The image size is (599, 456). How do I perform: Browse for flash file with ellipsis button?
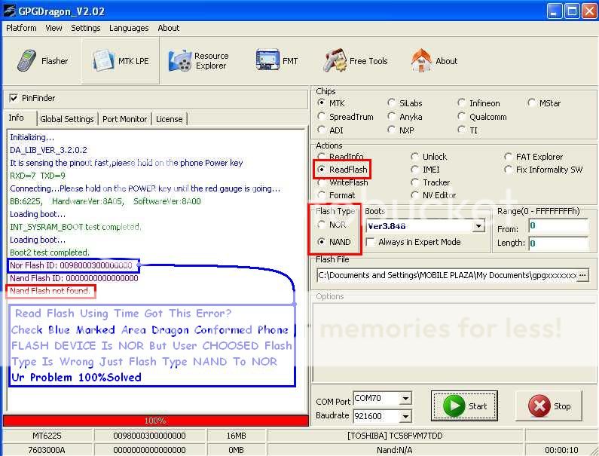point(582,276)
